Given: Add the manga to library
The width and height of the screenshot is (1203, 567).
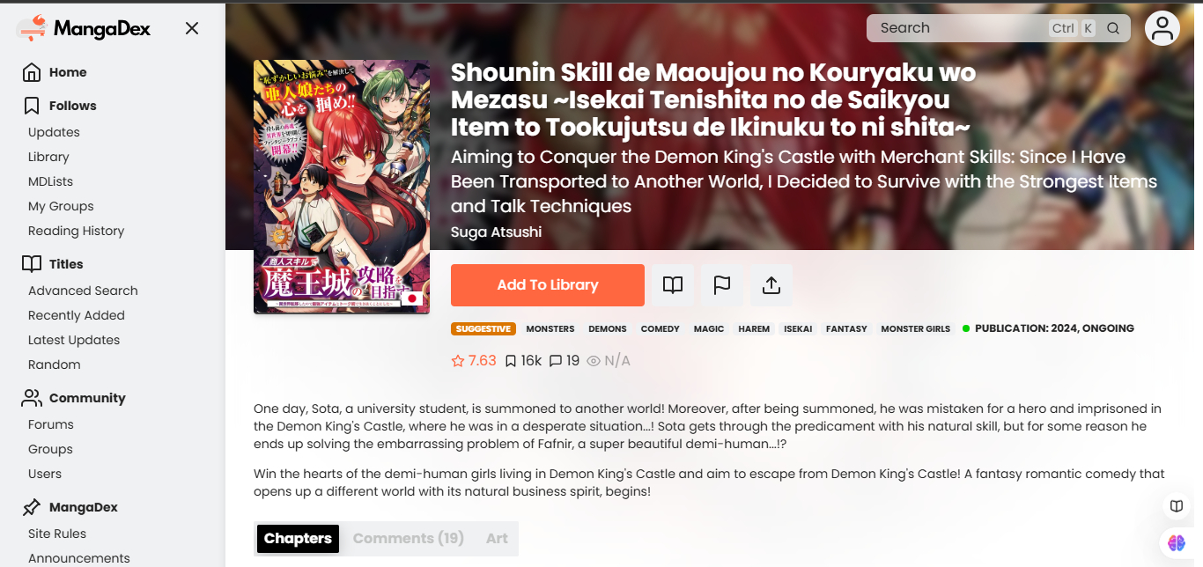Looking at the screenshot, I should [548, 285].
